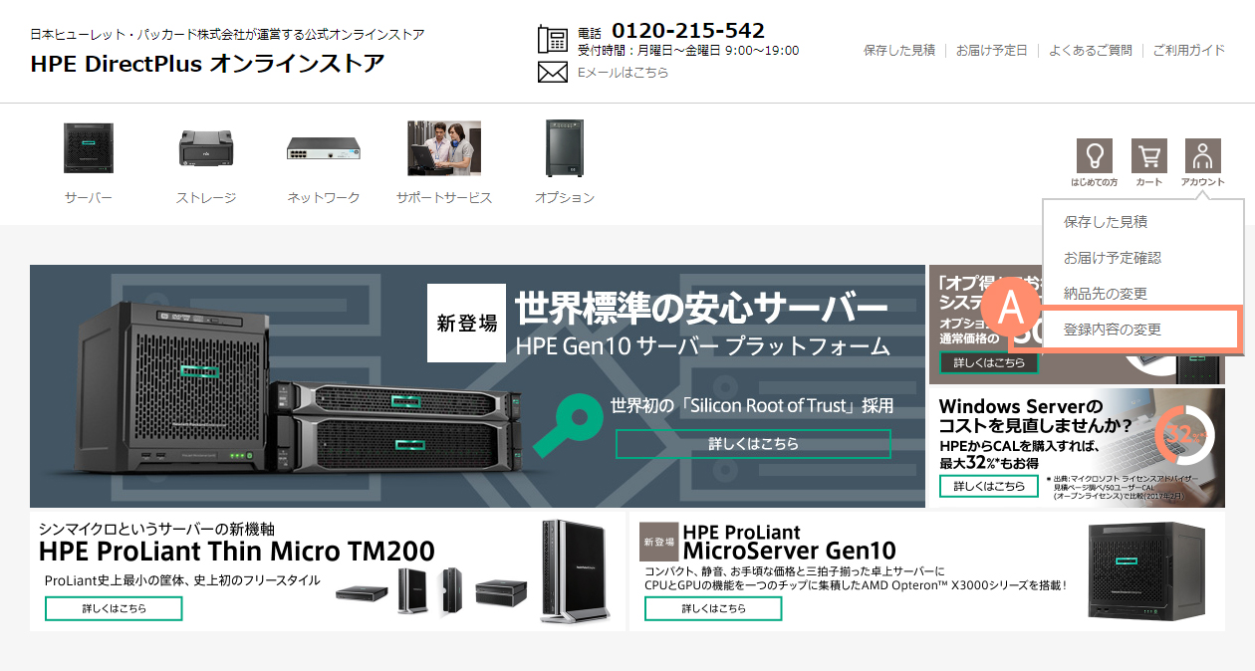Screen dimensions: 1255x671
Task: Click 詳しくはこちら for Thin Micro TM200
Action: [114, 608]
